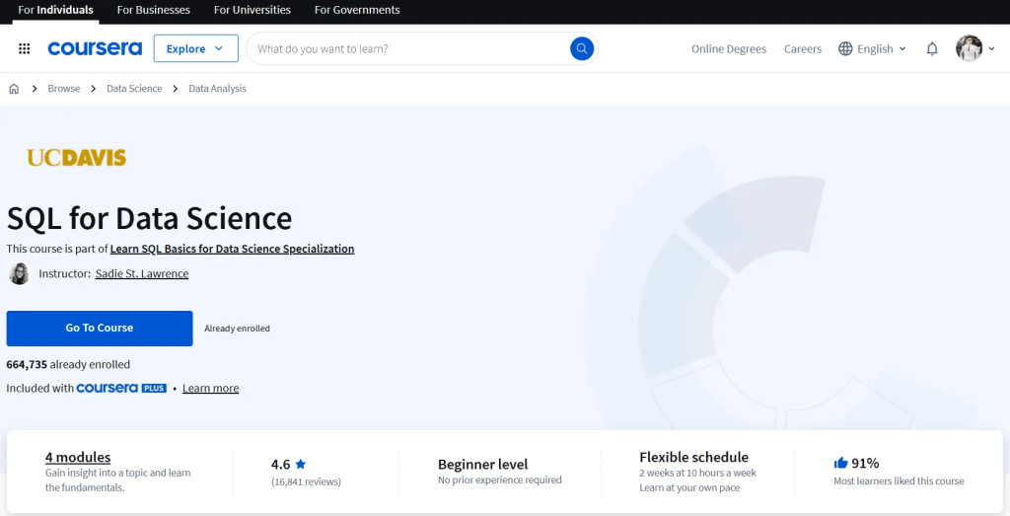Open instructor Sadie St. Lawrence's page

pyautogui.click(x=142, y=273)
